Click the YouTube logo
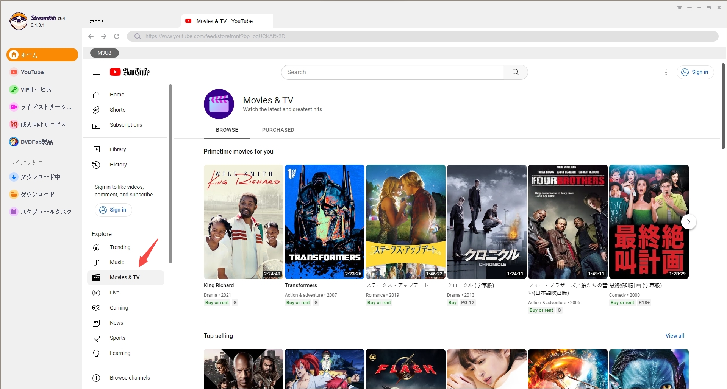Viewport: 727px width, 389px height. click(130, 72)
